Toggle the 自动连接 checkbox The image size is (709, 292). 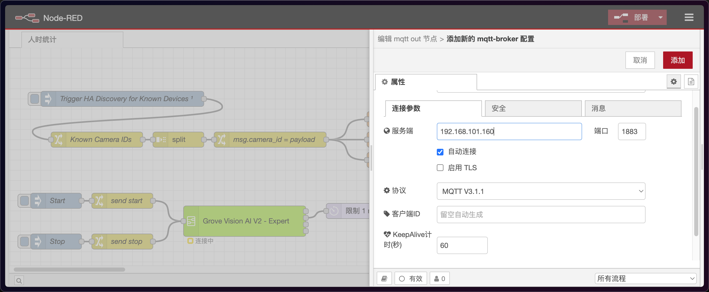440,152
